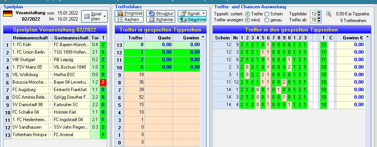377x147 pixels.
Task: Click the Tor column header
Action: [95, 37]
